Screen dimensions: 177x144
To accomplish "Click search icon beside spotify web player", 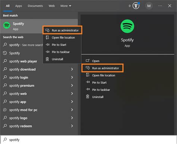I will tap(5, 61).
